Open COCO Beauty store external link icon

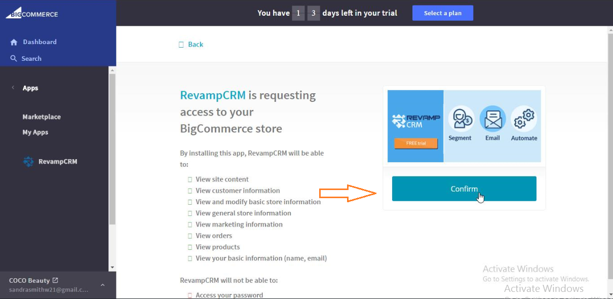tap(55, 280)
